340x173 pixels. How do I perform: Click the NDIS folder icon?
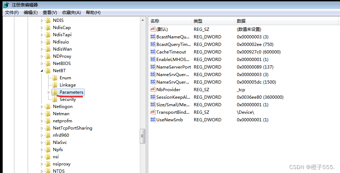pos(48,20)
